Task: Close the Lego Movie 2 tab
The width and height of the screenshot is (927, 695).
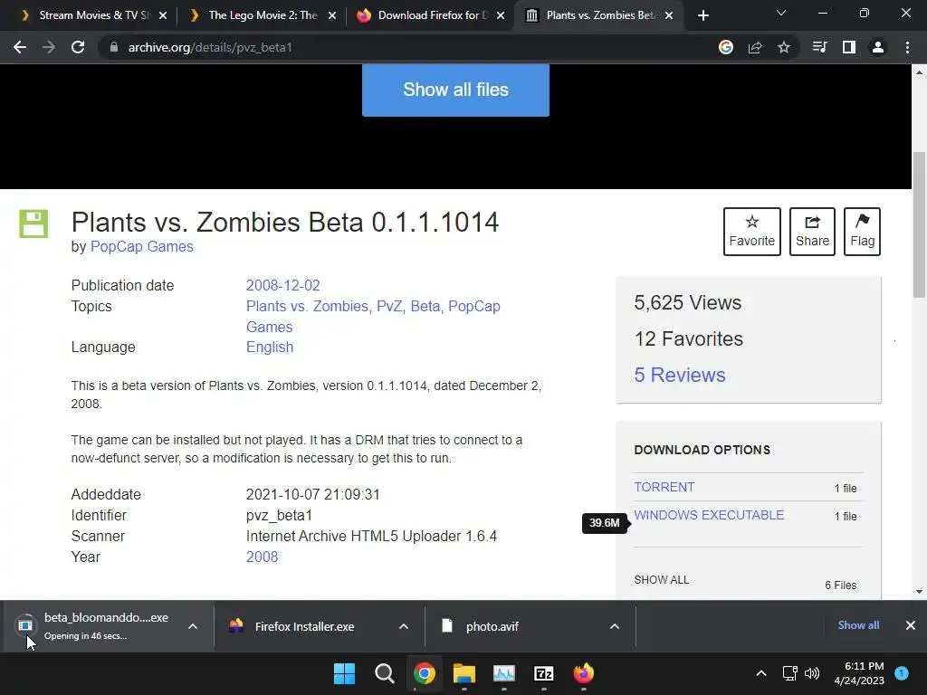Action: click(332, 15)
